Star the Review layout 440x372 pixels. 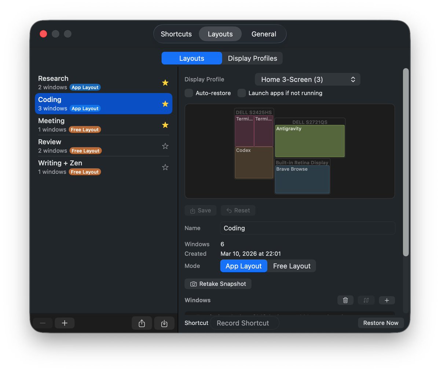pos(165,146)
